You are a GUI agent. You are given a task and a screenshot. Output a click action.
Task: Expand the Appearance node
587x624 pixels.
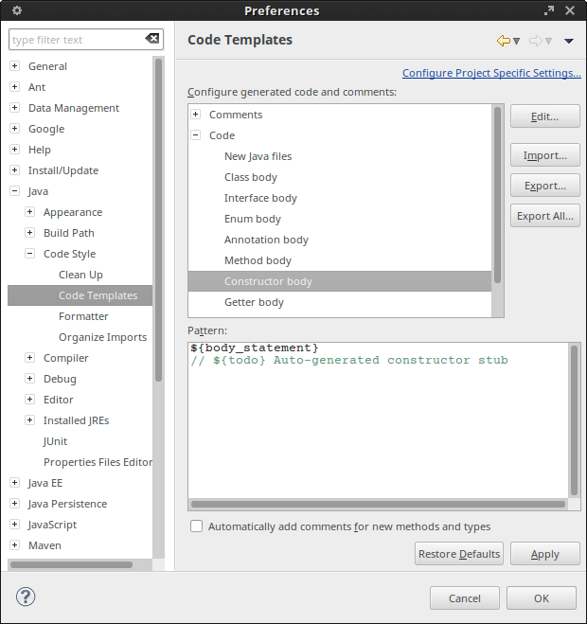[x=30, y=212]
